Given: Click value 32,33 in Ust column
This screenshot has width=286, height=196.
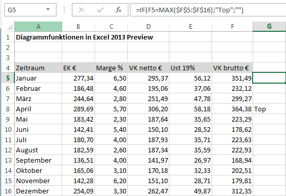Looking at the screenshot, I should pos(190,170).
